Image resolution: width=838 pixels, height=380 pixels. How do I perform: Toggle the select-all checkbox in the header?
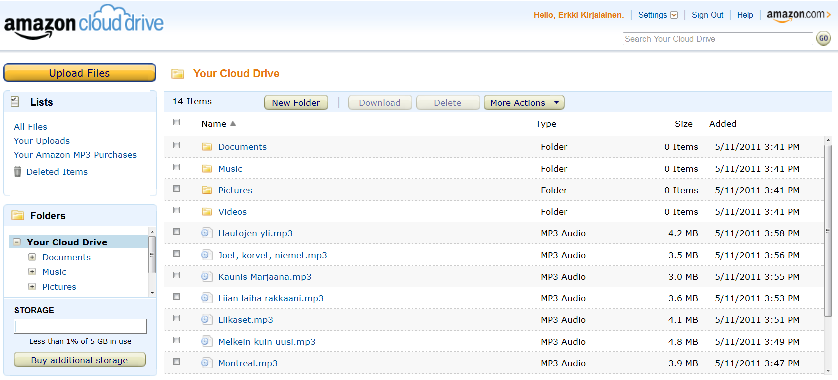(x=176, y=122)
